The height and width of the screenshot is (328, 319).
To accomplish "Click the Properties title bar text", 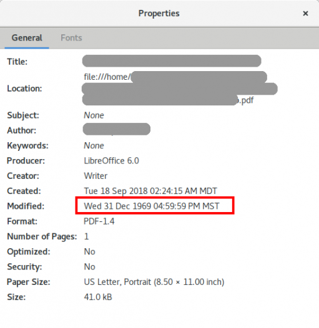I will click(159, 13).
